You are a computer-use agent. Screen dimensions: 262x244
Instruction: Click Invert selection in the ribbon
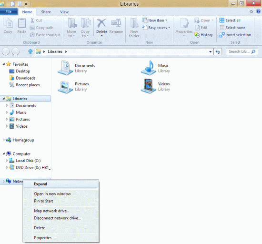pos(235,35)
